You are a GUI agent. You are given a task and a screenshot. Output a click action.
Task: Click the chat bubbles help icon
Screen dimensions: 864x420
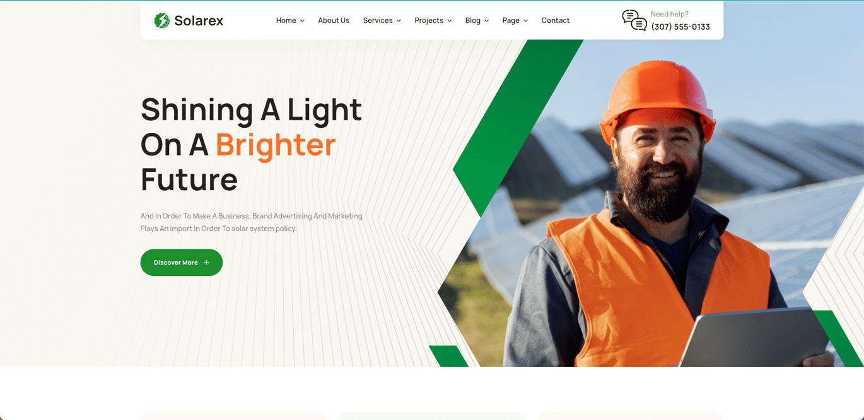[634, 20]
